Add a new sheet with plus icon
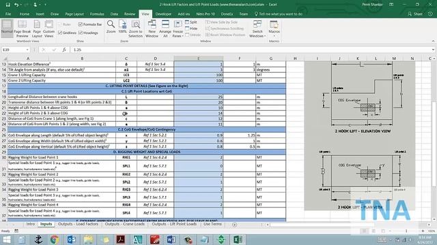Image resolution: width=437 pixels, height=245 pixels. (234, 225)
